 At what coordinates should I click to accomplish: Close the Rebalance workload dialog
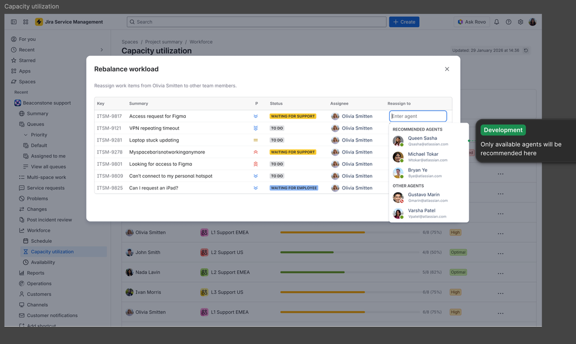pos(447,69)
